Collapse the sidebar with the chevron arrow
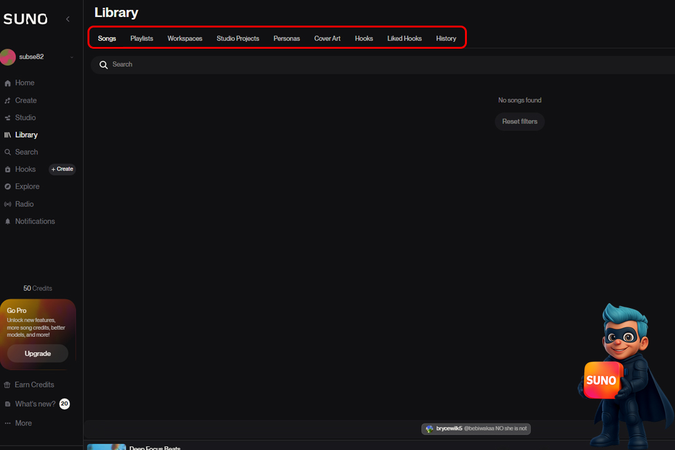675x450 pixels. point(67,19)
